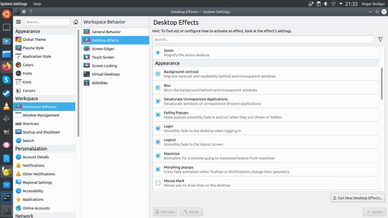The width and height of the screenshot is (388, 218).
Task: Open Virtual Desktops settings
Action: click(106, 74)
